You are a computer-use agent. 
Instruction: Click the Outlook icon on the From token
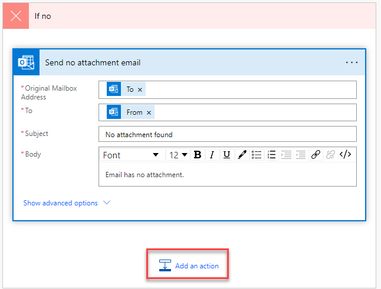click(x=114, y=112)
